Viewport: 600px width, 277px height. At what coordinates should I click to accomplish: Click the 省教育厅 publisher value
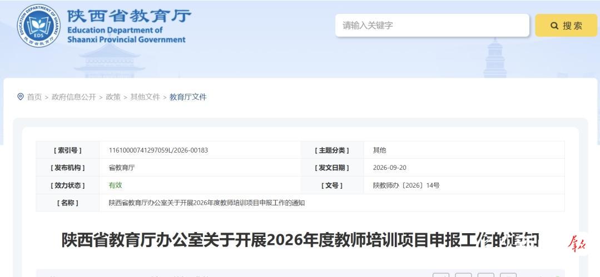click(122, 168)
